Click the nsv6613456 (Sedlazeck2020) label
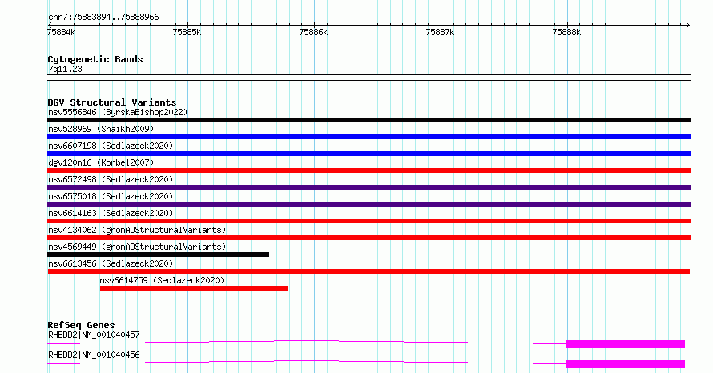 click(x=111, y=263)
